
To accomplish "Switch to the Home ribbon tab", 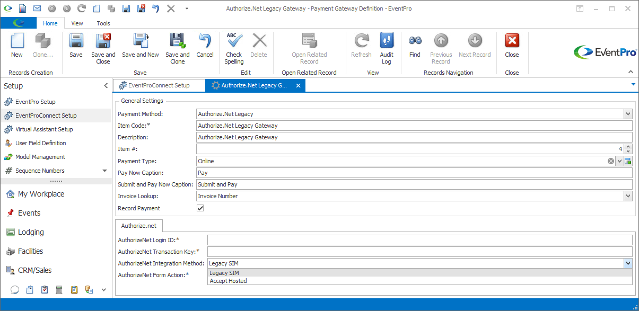I will click(50, 23).
